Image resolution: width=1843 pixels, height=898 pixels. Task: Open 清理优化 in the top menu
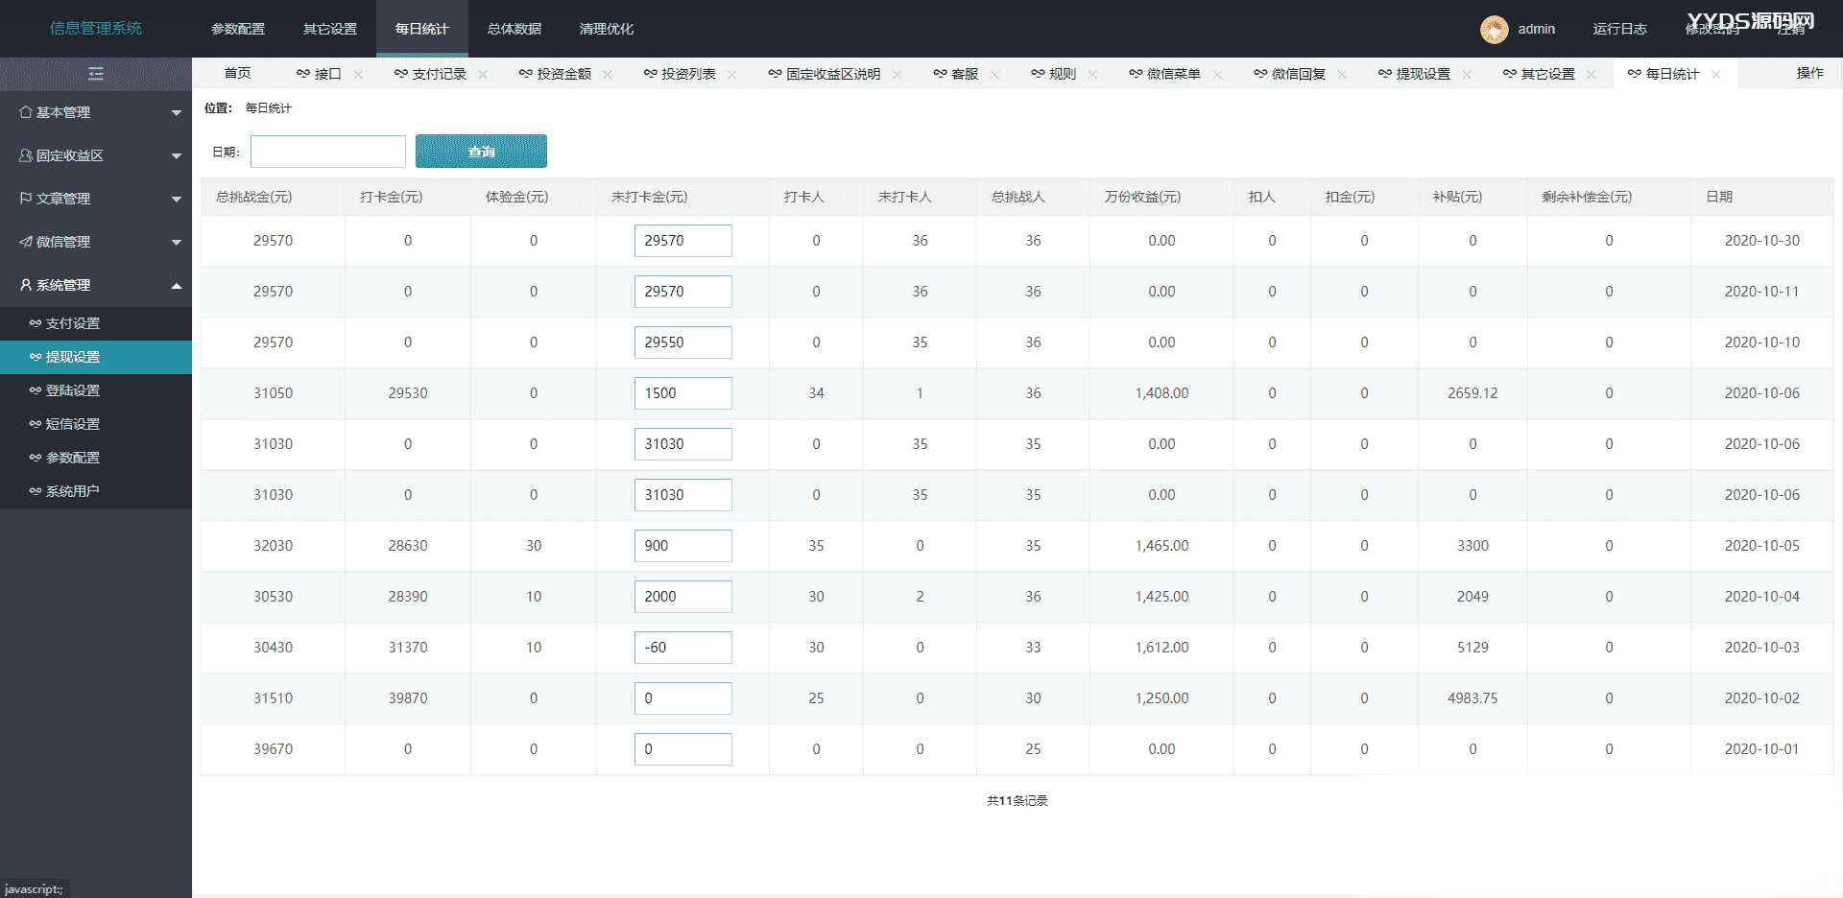(x=606, y=29)
